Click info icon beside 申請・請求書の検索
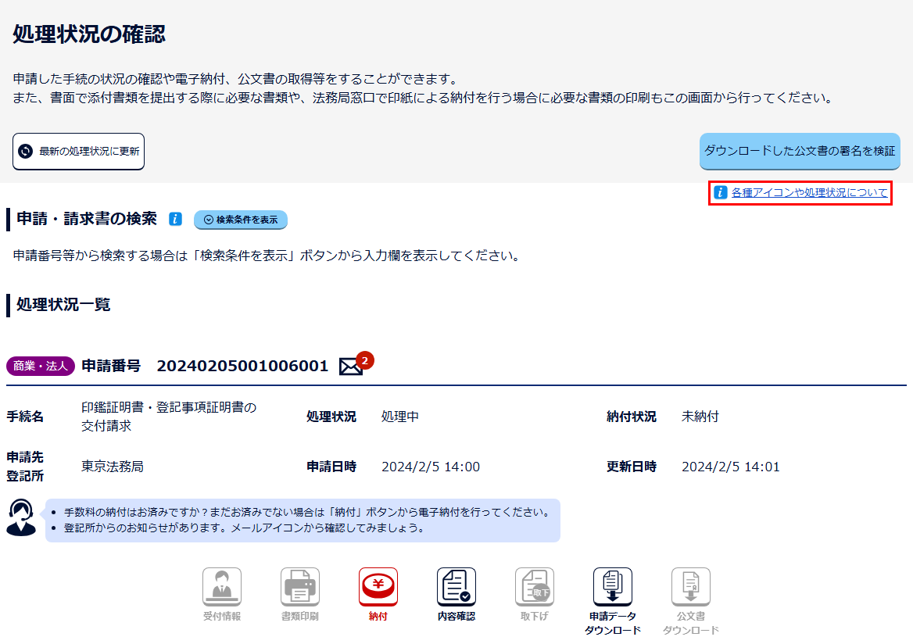The width and height of the screenshot is (913, 644). coord(175,220)
